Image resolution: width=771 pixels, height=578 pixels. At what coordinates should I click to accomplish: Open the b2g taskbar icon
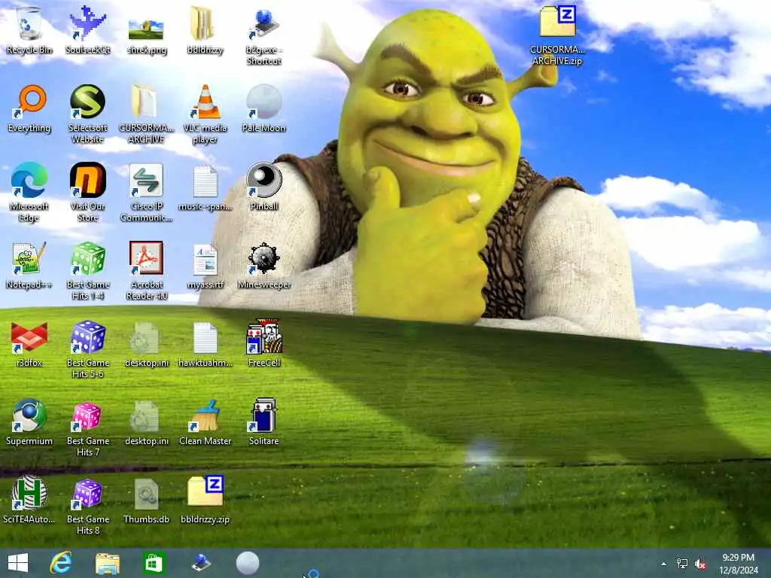[200, 563]
